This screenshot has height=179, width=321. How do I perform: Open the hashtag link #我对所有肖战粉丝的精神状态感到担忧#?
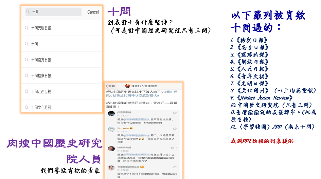click(141, 94)
